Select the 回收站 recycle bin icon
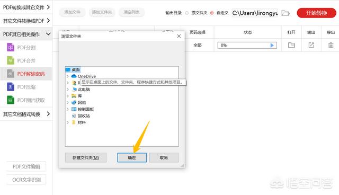 pos(74,116)
